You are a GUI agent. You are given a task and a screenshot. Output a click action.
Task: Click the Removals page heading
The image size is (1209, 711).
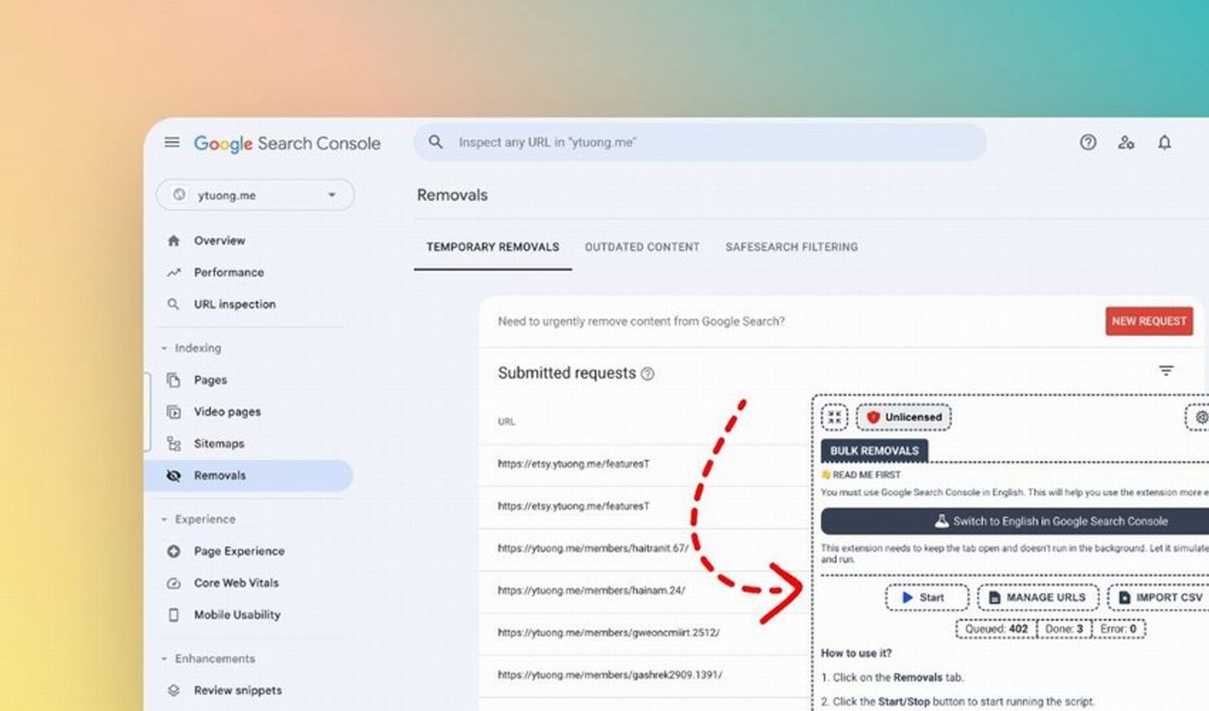pyautogui.click(x=452, y=195)
